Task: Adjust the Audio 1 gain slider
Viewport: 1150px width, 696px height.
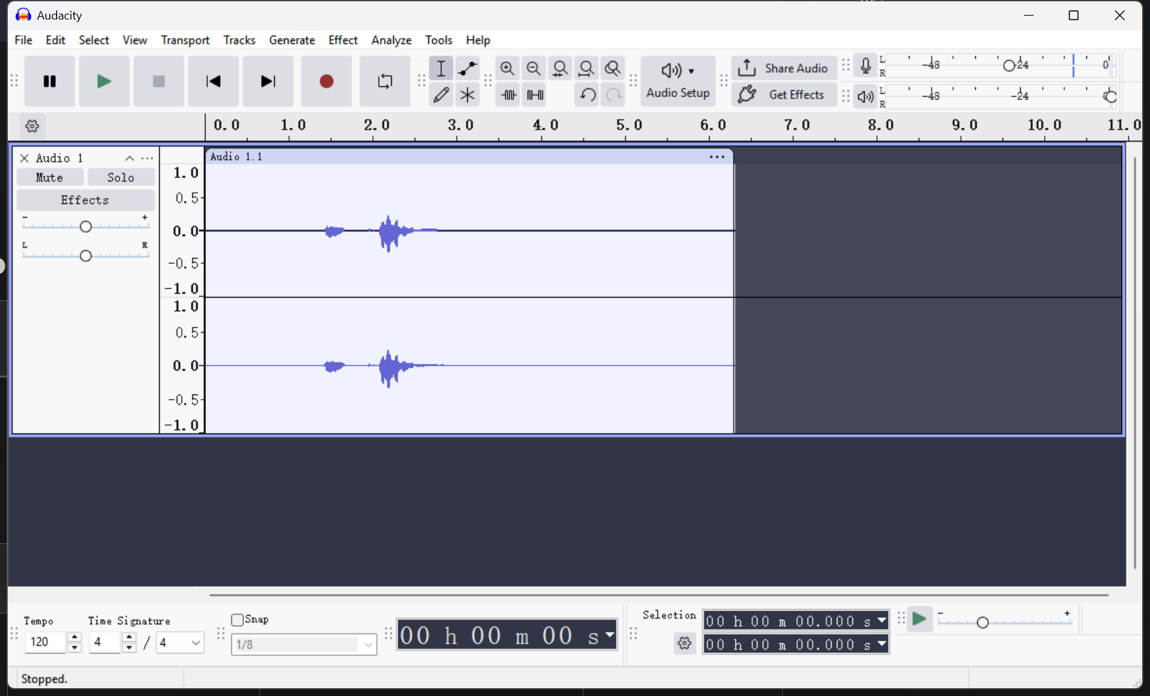Action: point(85,226)
